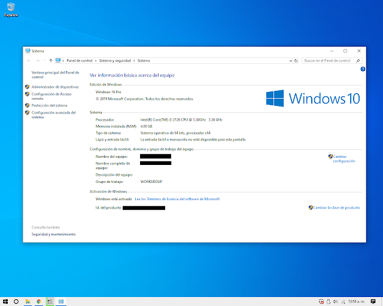Image resolution: width=383 pixels, height=306 pixels.
Task: Open Protección del sistema
Action: (x=49, y=105)
